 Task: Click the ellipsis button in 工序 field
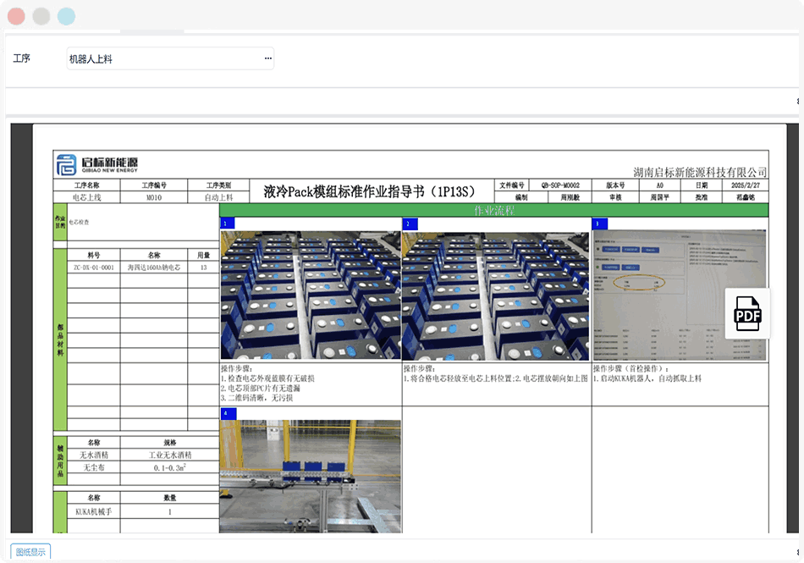pyautogui.click(x=267, y=58)
